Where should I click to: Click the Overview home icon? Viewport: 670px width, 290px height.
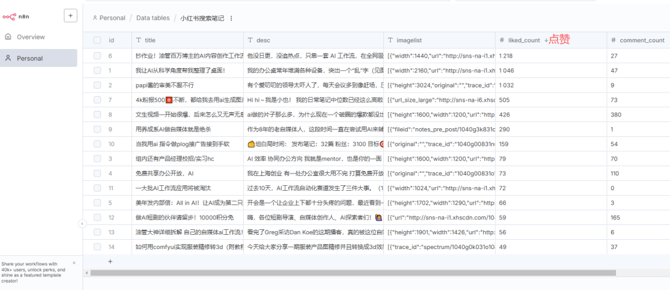click(8, 37)
